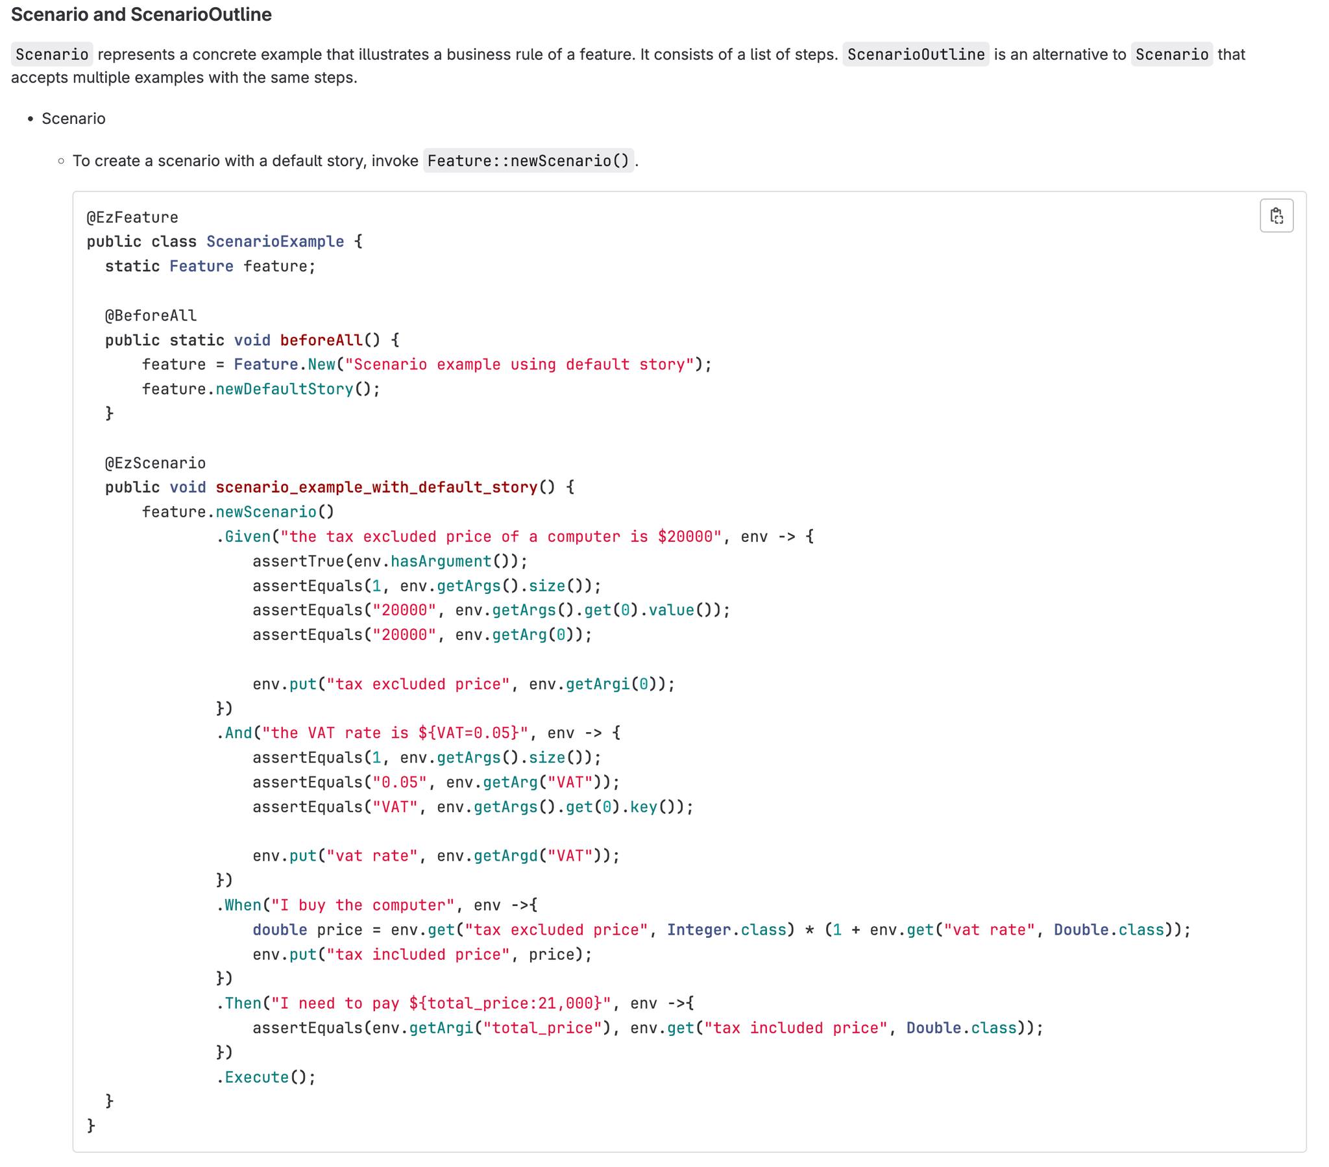Click the '.Execute();' call
This screenshot has width=1329, height=1167.
266,1077
